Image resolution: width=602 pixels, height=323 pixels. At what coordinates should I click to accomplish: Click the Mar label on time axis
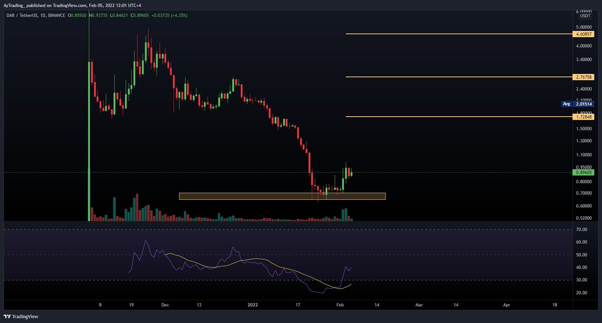click(x=419, y=304)
